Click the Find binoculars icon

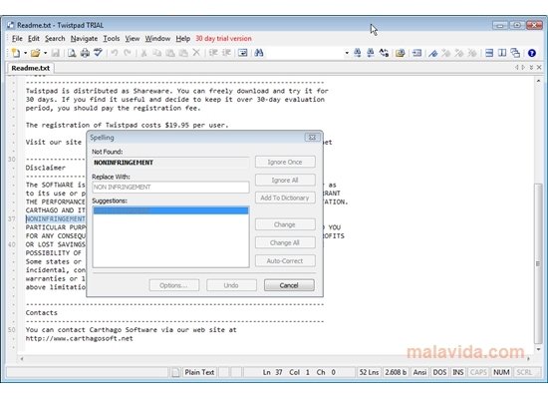(x=259, y=53)
